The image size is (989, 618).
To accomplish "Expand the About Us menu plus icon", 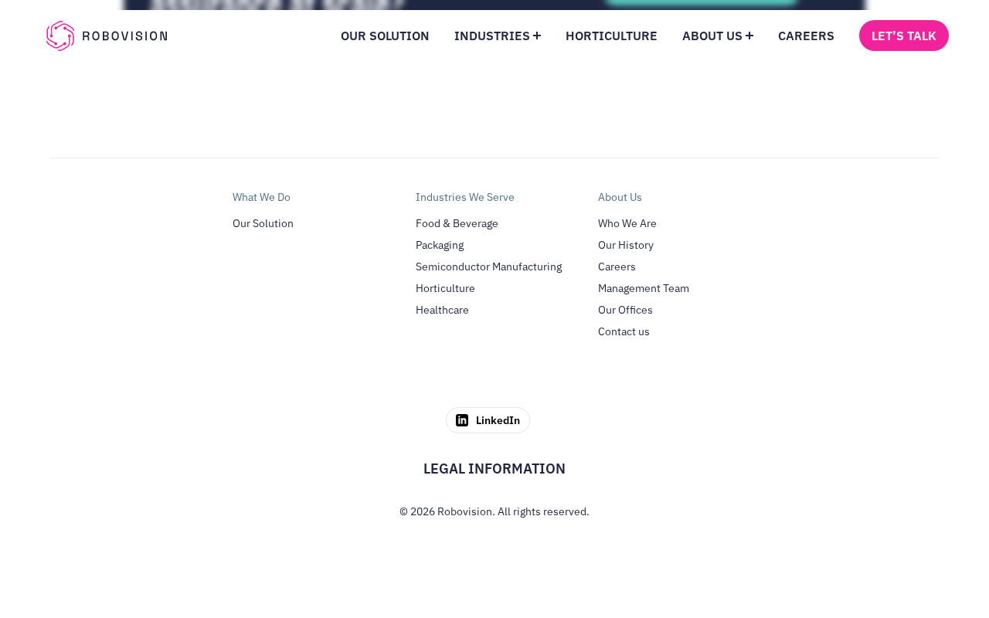I will [x=749, y=36].
